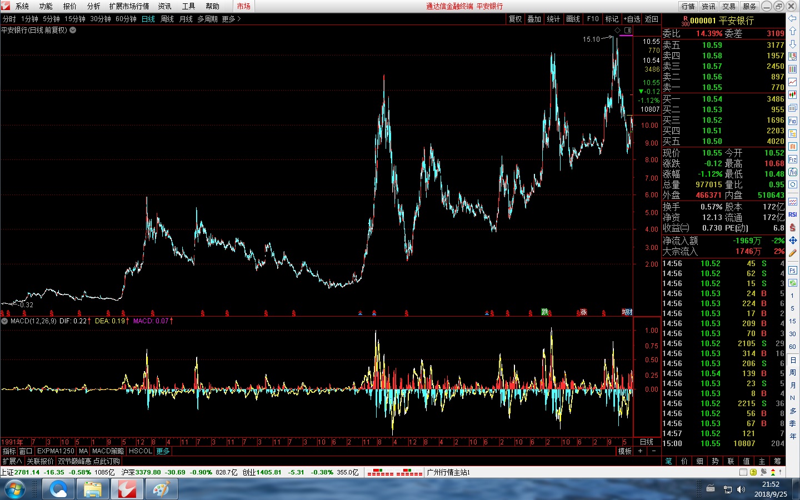Click the 广州行情主站1 server status text
800x500 pixels.
coord(448,472)
